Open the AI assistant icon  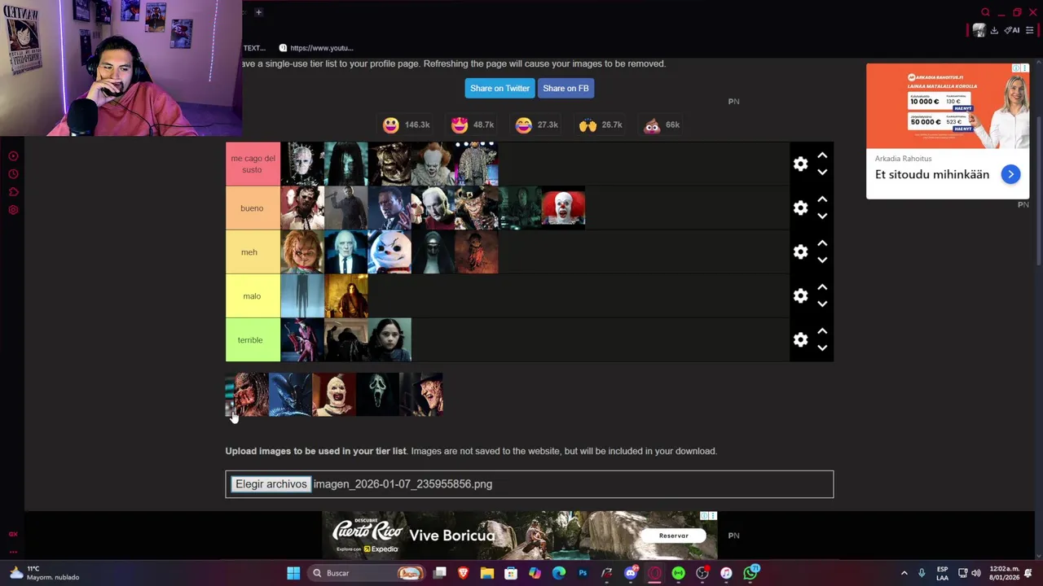point(1012,31)
